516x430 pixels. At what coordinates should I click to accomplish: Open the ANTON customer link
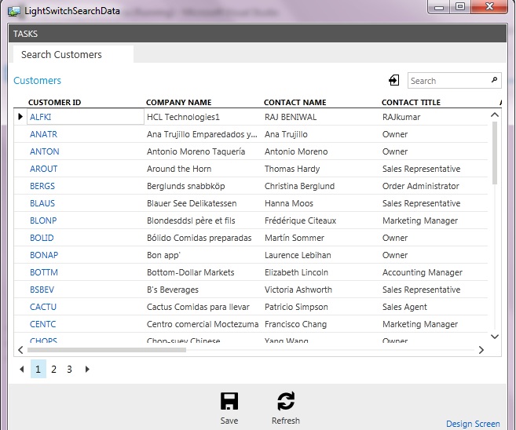tap(45, 151)
